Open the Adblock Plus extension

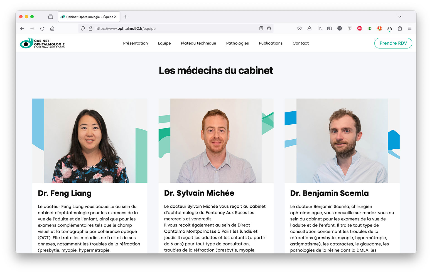point(360,28)
